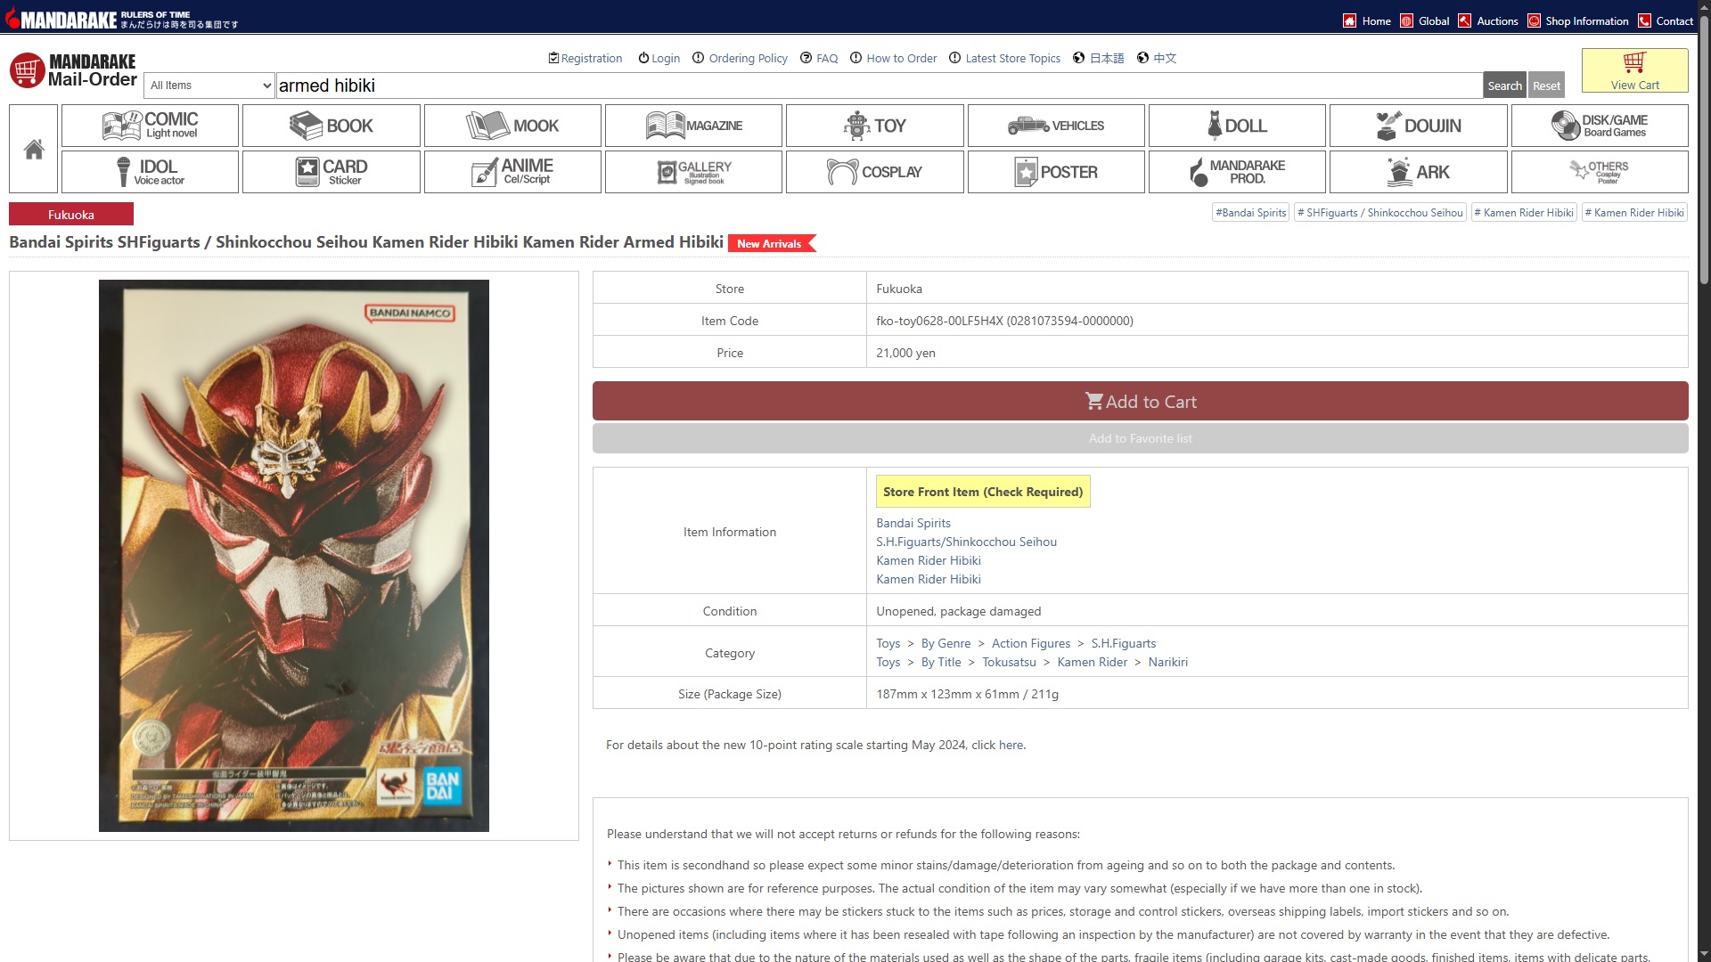Screen dimensions: 1711x962
Task: Click the Search button
Action: coord(1504,86)
